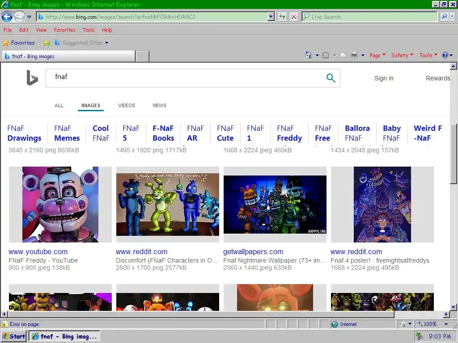Click the F-NaF Books suggestion

point(164,133)
